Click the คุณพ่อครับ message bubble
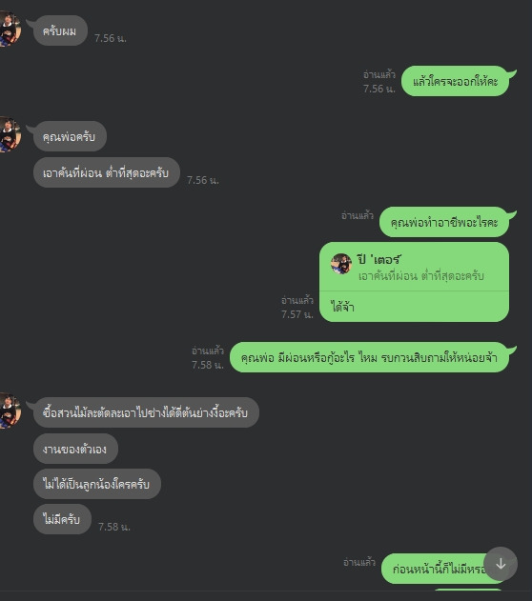Image resolution: width=532 pixels, height=601 pixels. (70, 136)
